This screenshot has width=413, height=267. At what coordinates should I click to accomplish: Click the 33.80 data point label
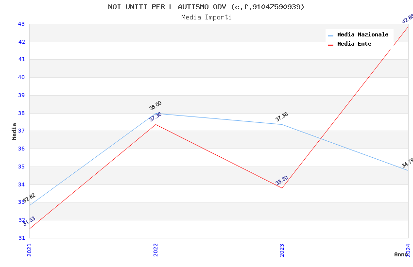282,180
